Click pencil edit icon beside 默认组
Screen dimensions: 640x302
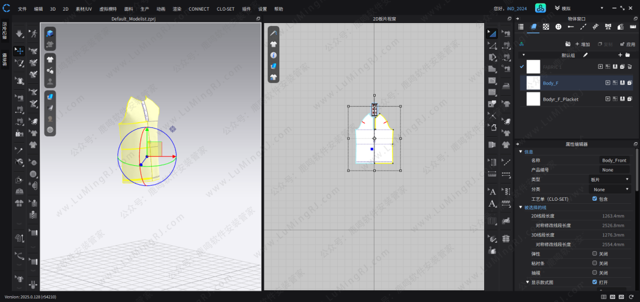coord(585,55)
